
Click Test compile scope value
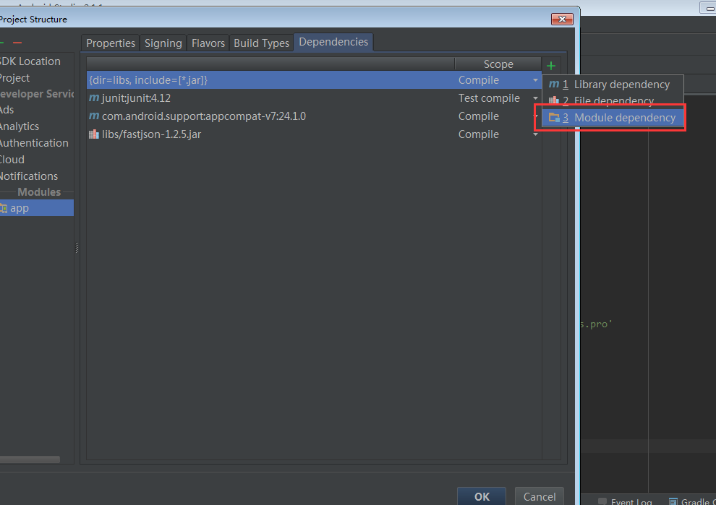[489, 98]
